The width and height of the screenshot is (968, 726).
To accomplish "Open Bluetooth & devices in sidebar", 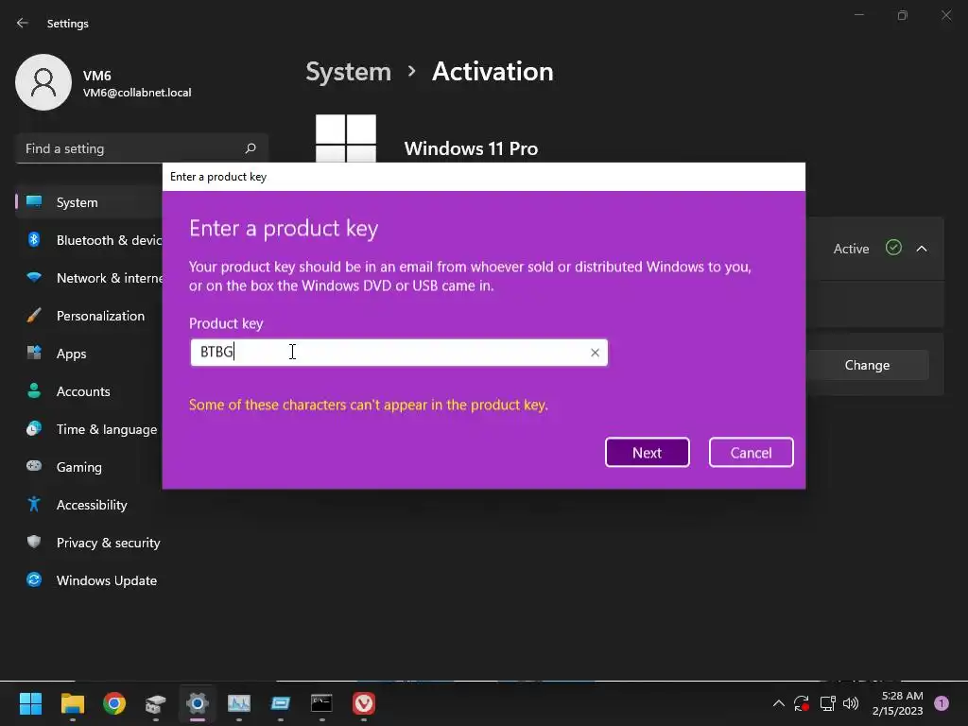I will pyautogui.click(x=90, y=240).
